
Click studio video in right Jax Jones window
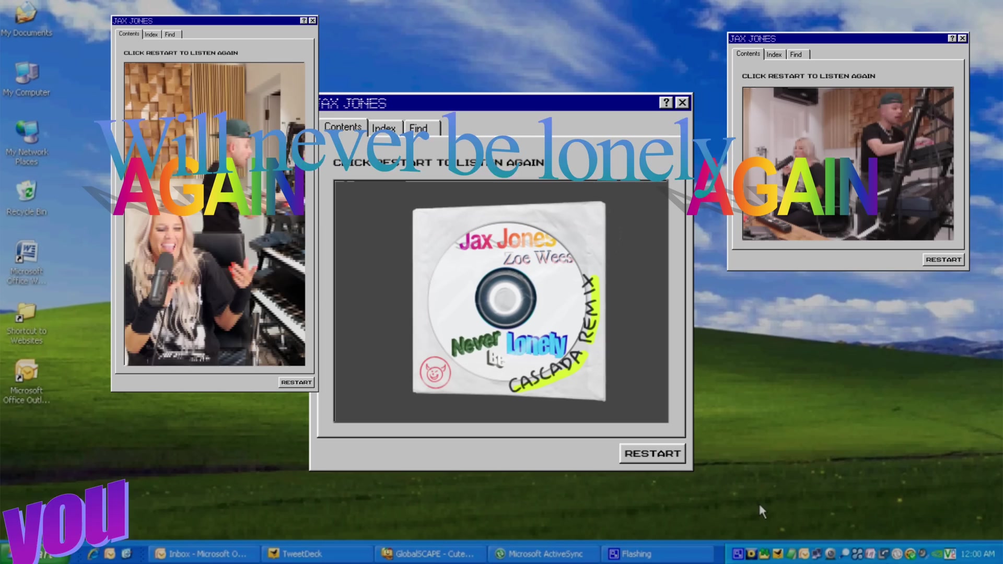pyautogui.click(x=848, y=163)
